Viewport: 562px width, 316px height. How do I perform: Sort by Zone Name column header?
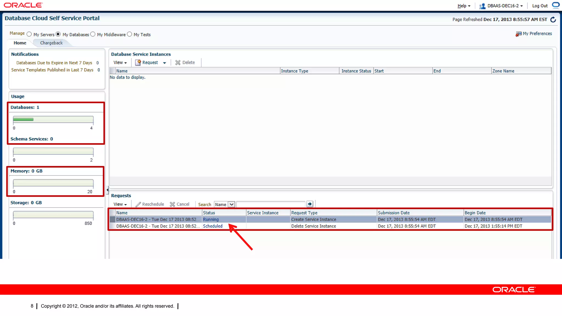(521, 71)
